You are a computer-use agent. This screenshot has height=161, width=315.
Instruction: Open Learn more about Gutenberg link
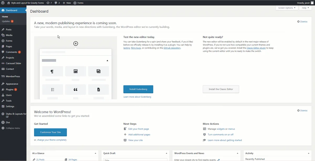point(137,97)
